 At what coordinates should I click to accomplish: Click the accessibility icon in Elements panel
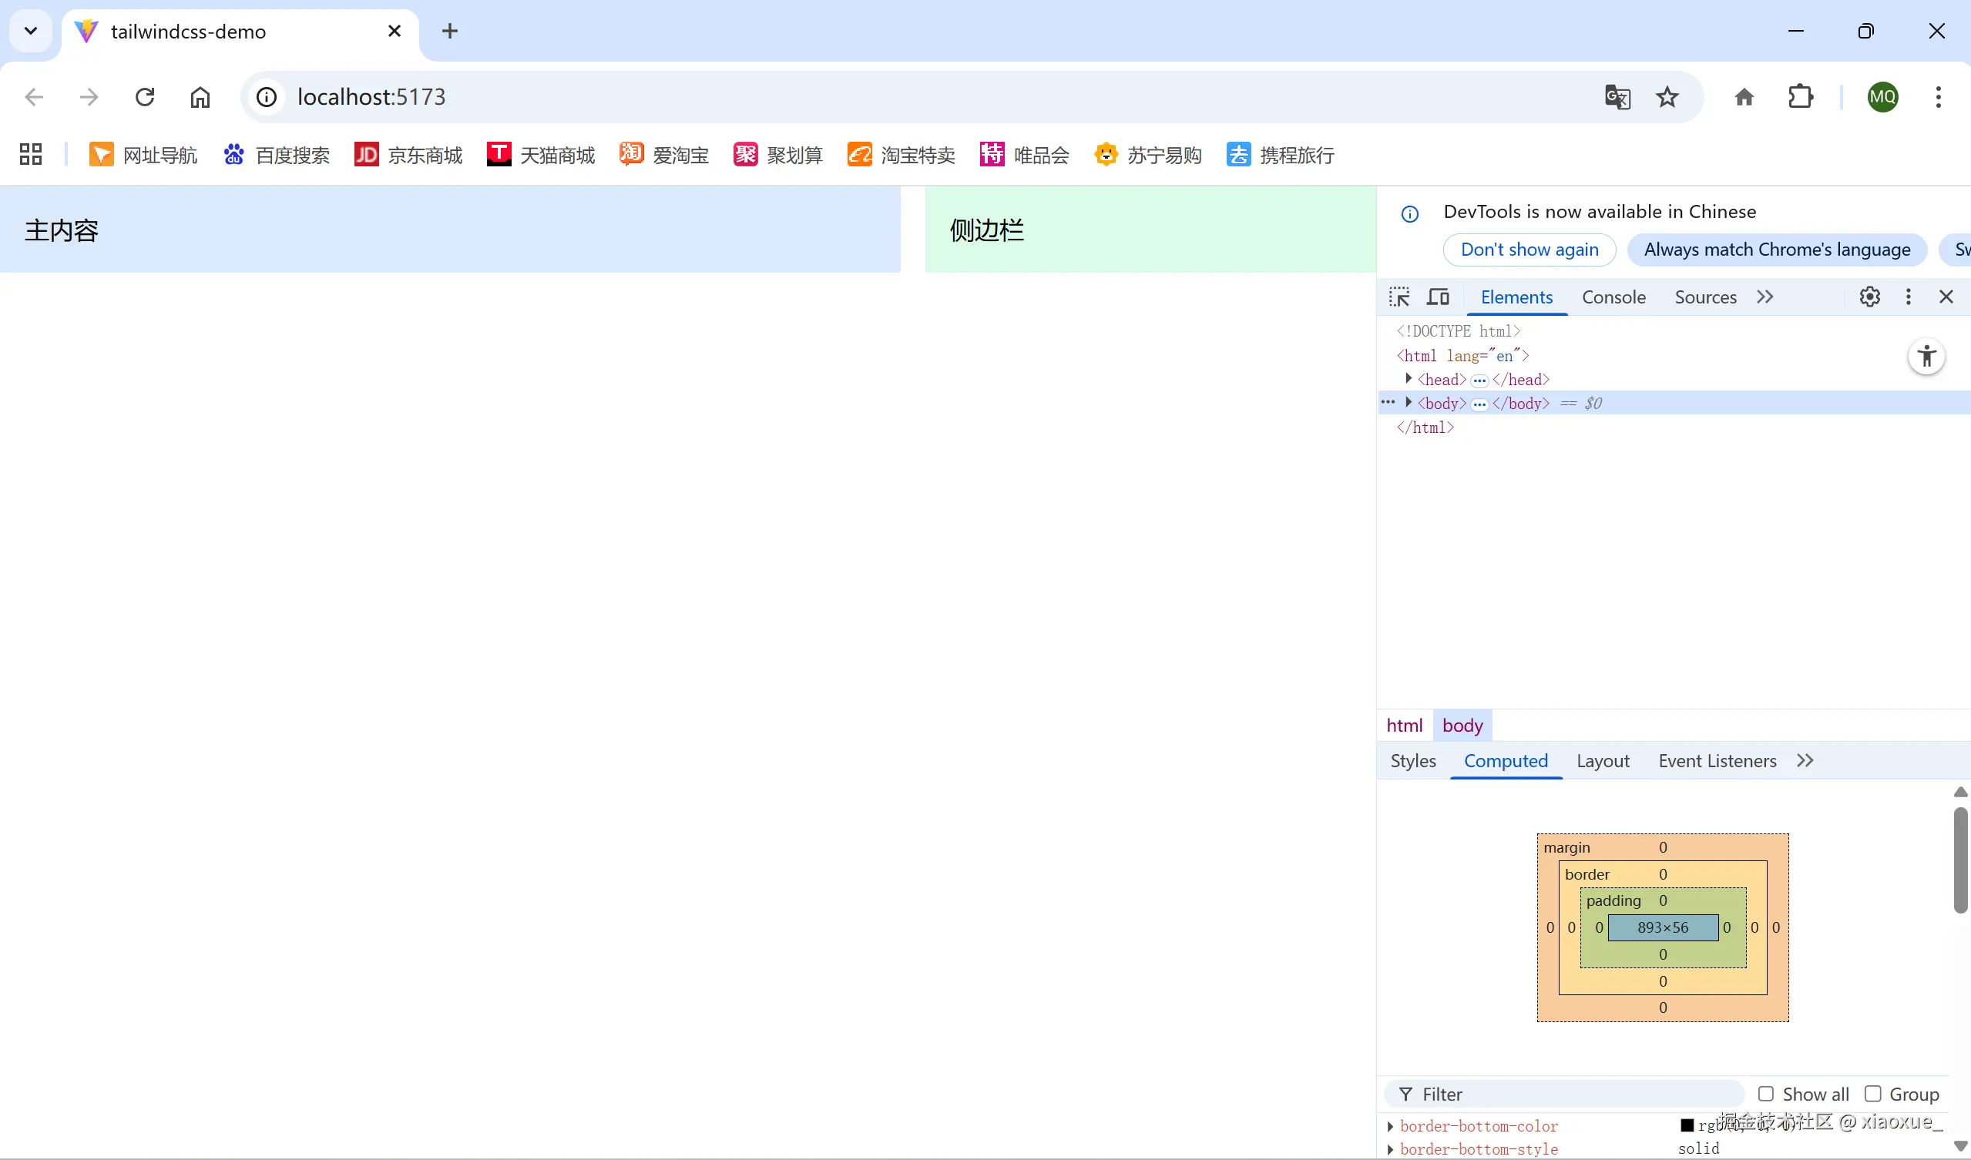[1926, 357]
